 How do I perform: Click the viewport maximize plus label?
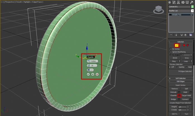[x=2, y=2]
